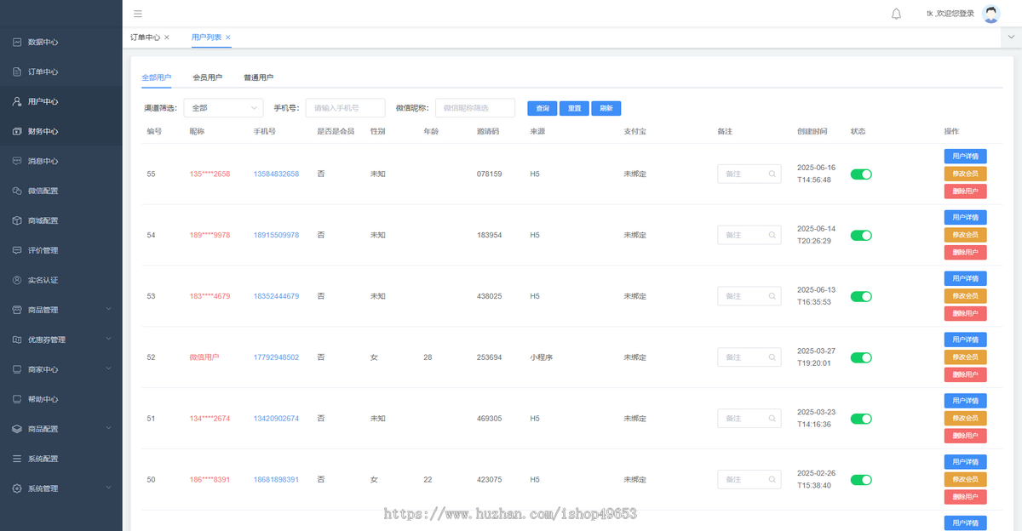Viewport: 1022px width, 531px height.
Task: Click phone number link 18681898391
Action: [x=276, y=480]
